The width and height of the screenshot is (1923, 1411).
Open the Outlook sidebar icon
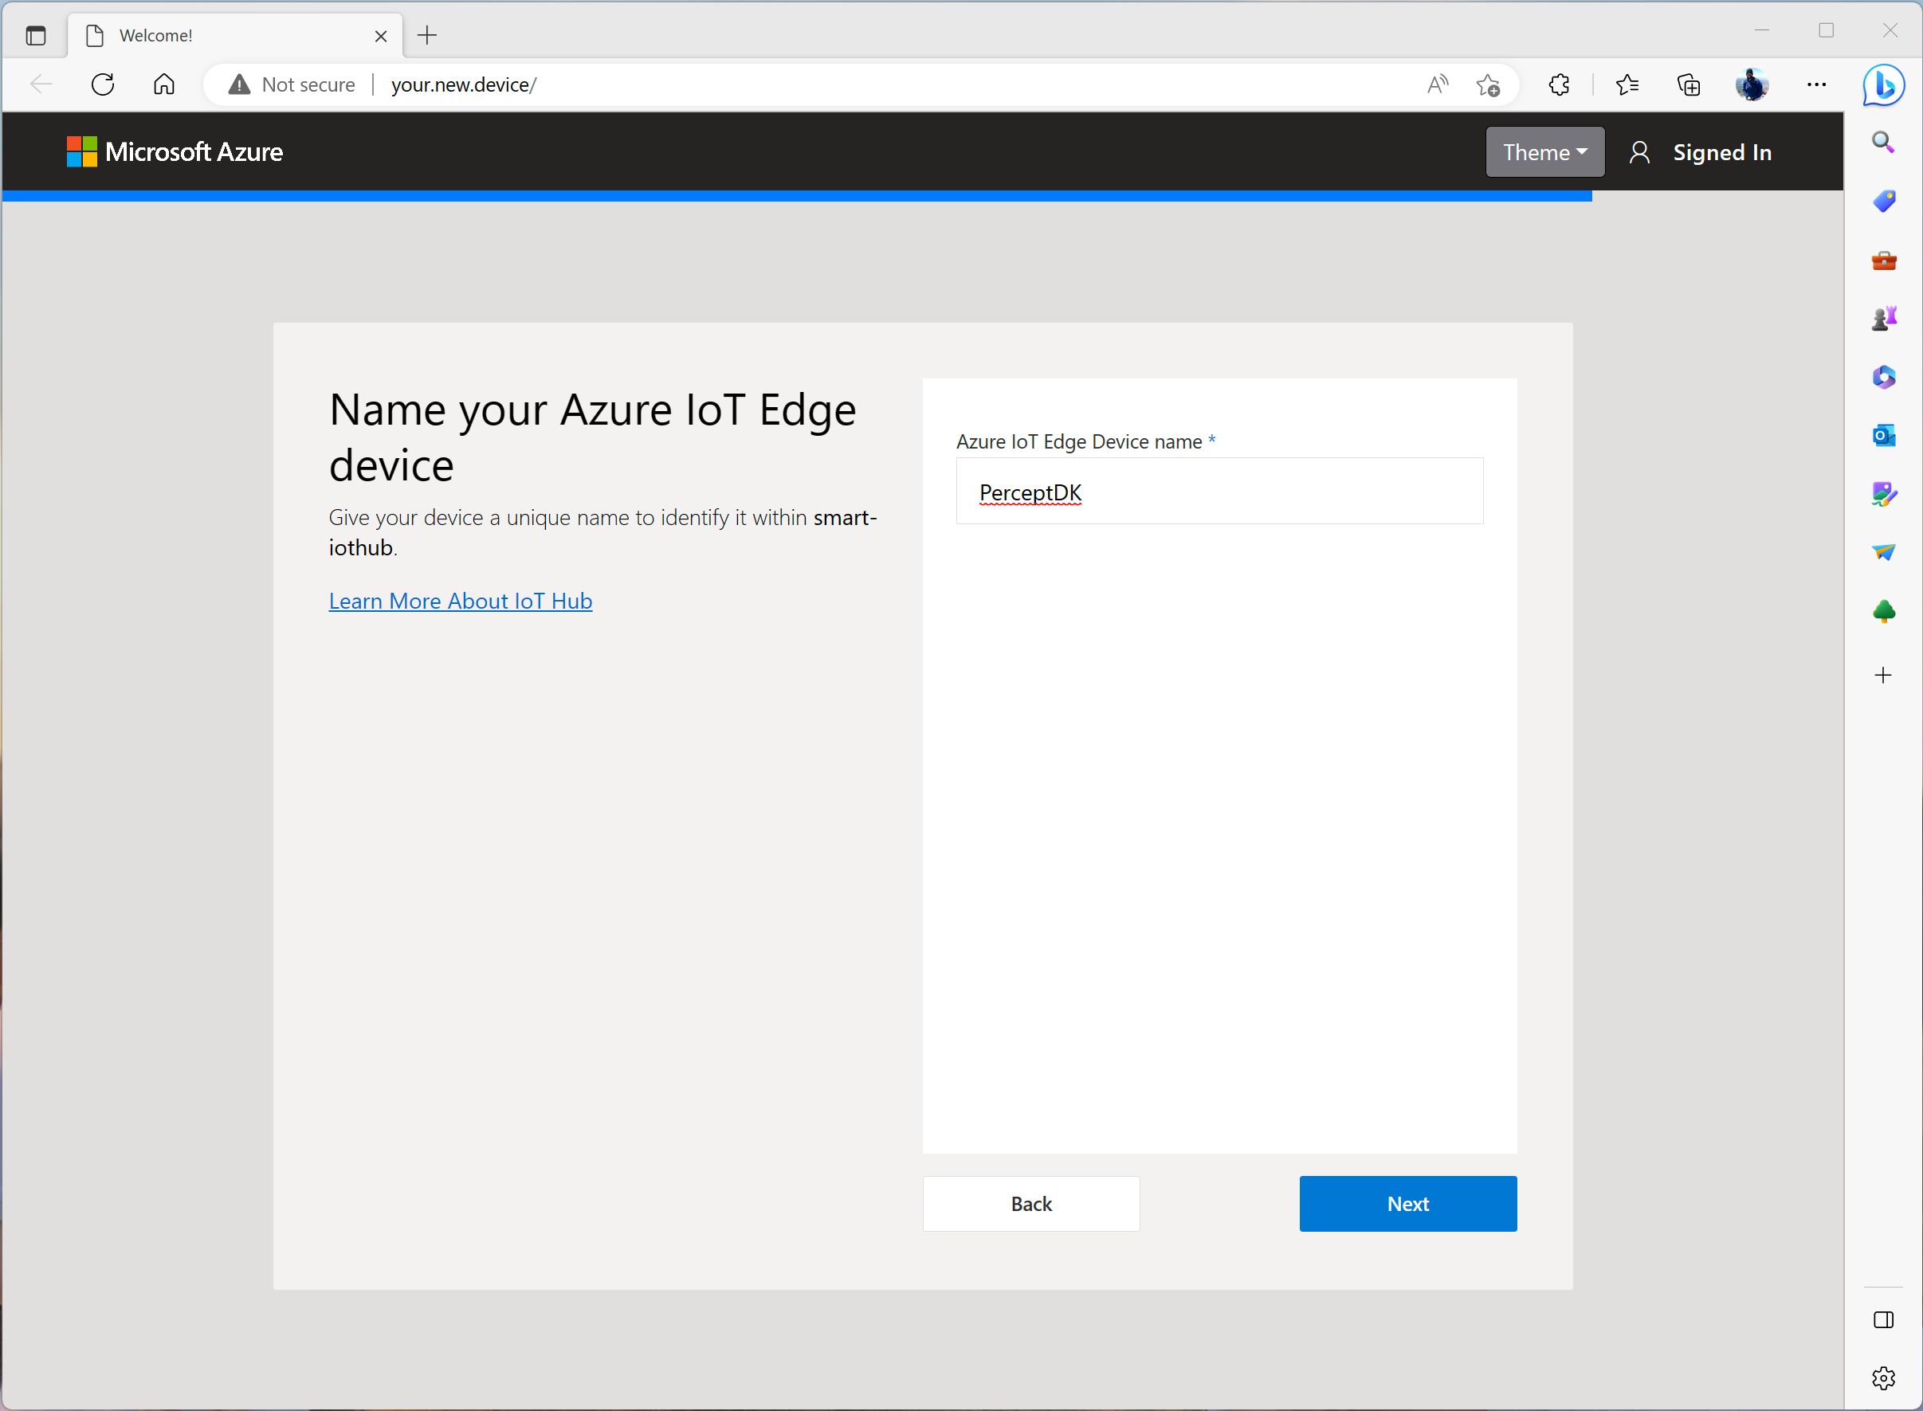click(x=1883, y=436)
